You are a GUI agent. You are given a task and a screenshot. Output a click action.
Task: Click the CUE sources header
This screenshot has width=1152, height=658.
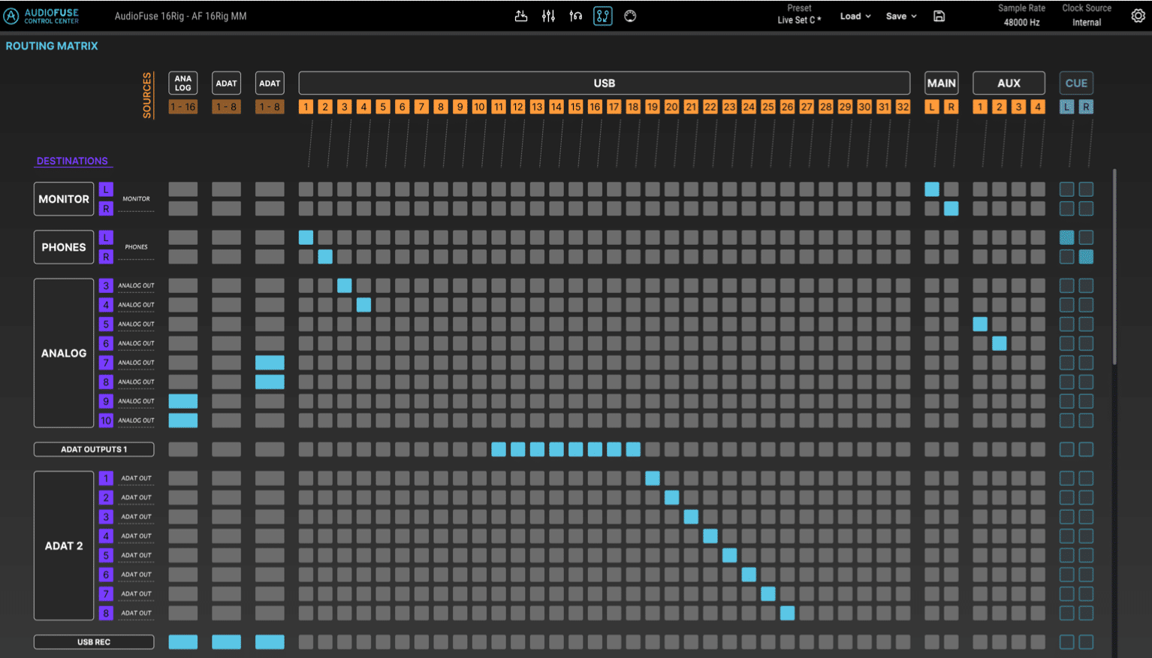click(x=1076, y=83)
